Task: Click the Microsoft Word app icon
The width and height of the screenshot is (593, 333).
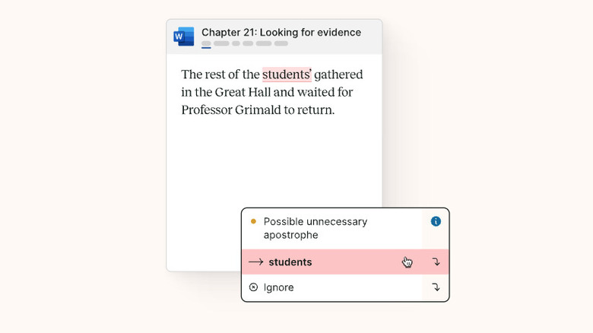Action: 184,36
